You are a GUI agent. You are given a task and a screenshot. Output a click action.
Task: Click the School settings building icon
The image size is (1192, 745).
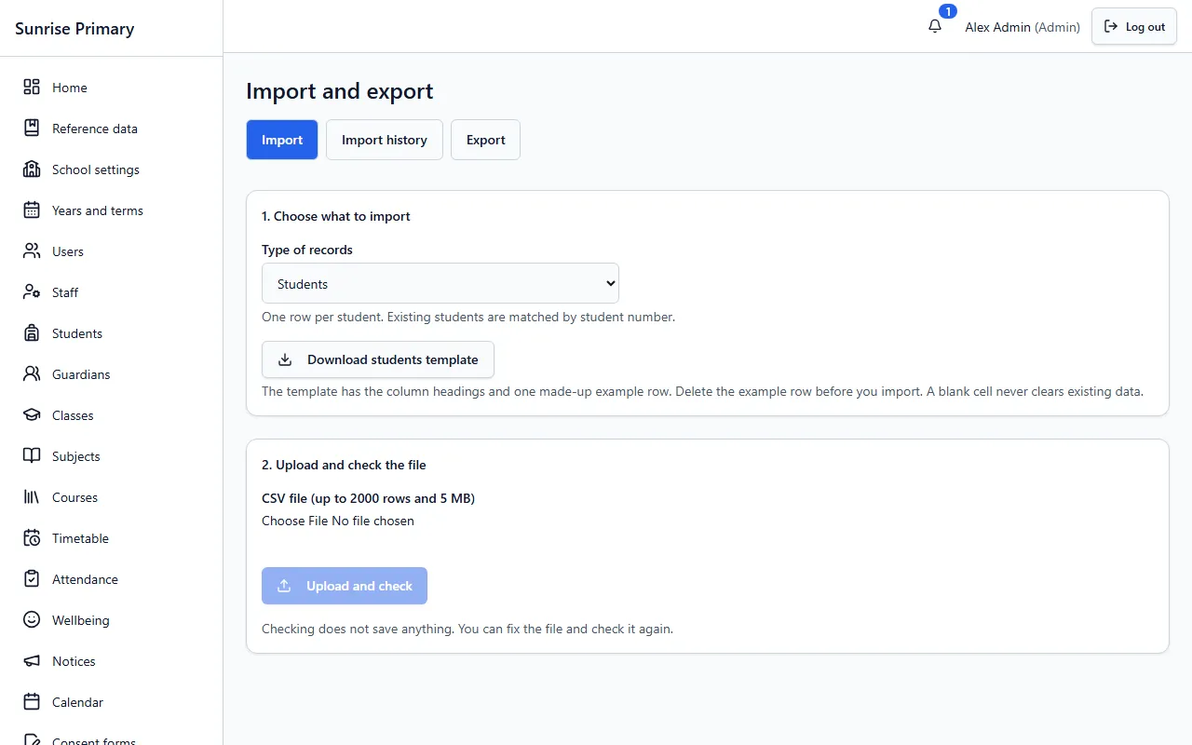[32, 169]
